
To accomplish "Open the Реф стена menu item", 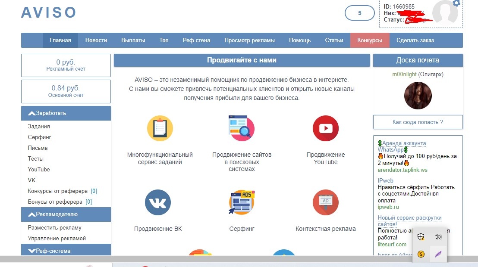I will pyautogui.click(x=196, y=40).
